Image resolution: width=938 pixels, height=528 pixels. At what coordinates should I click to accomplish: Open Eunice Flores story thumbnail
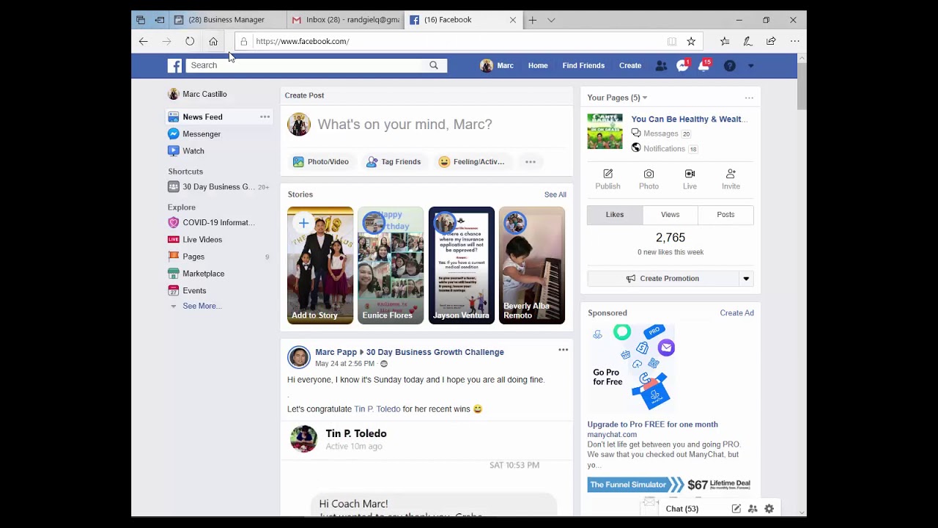coord(391,265)
